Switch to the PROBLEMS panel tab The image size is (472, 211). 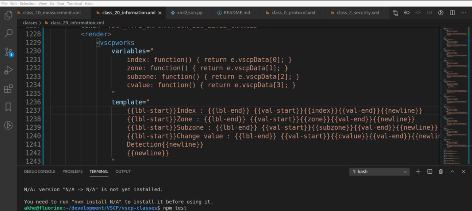click(72, 171)
